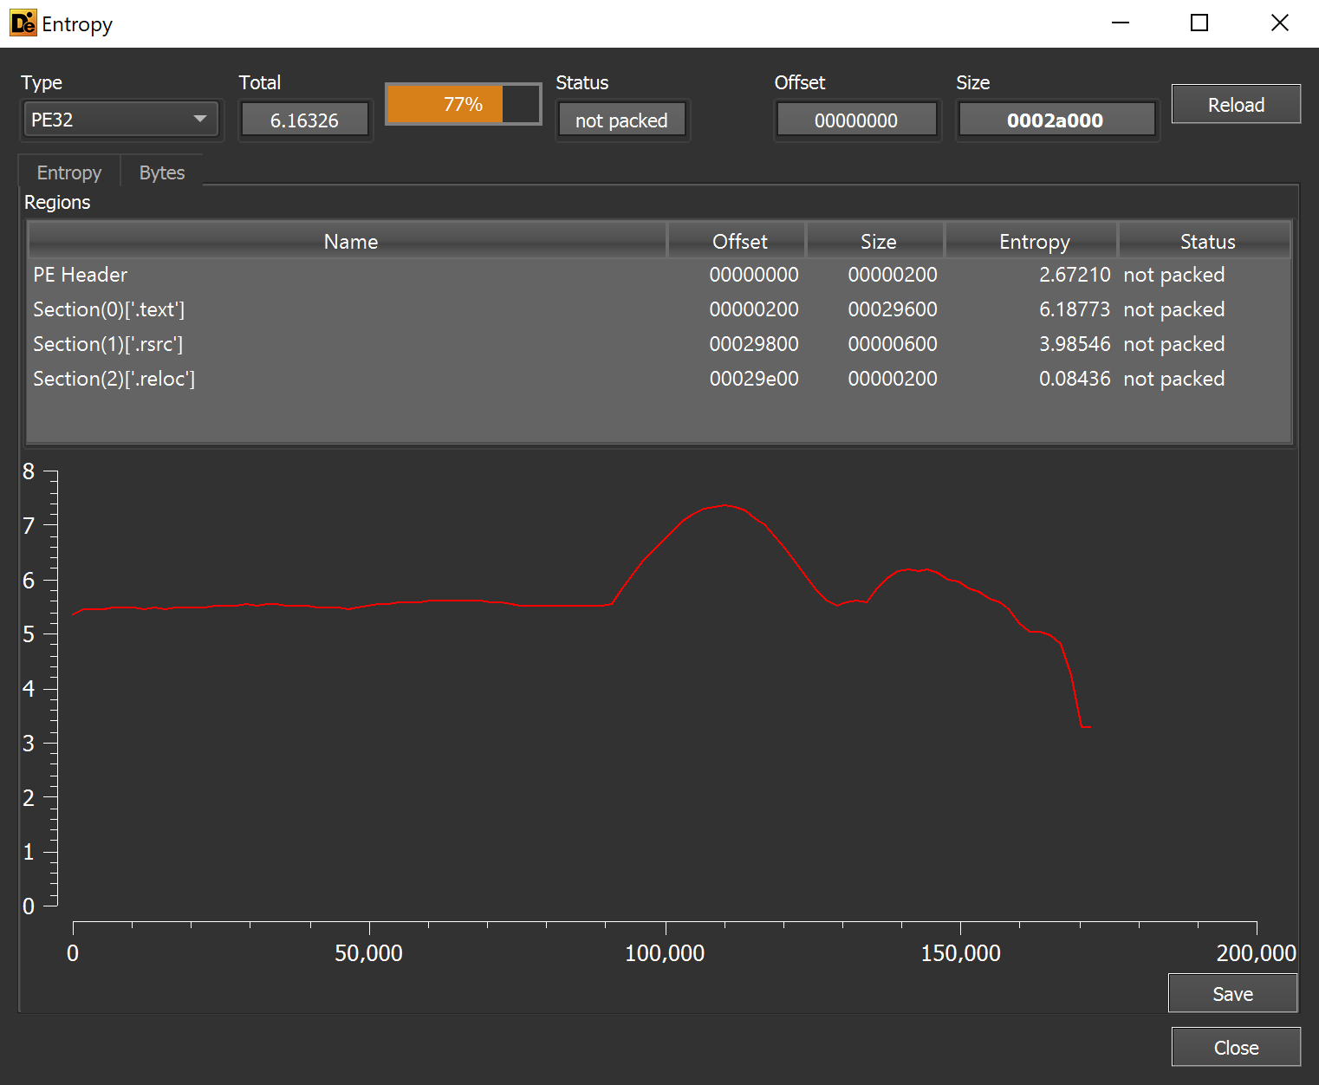
Task: Click the 150,000 x-axis label
Action: (x=960, y=953)
